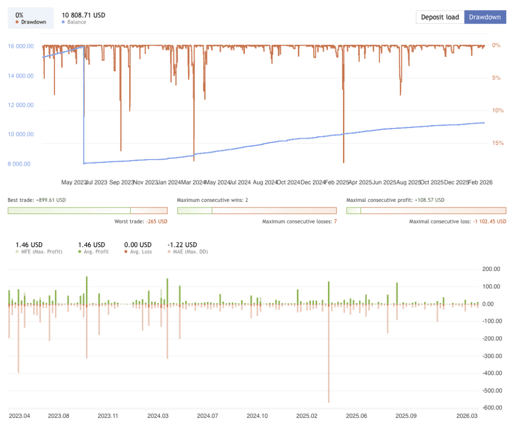Switch to the Drawdown tab
This screenshot has height=432, width=515.
coord(485,17)
